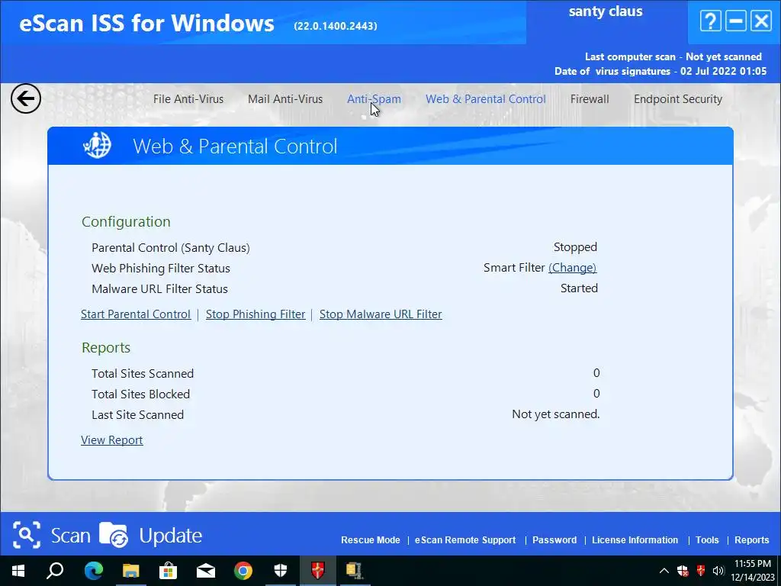Open the Windows Start menu
This screenshot has width=781, height=586.
point(18,571)
